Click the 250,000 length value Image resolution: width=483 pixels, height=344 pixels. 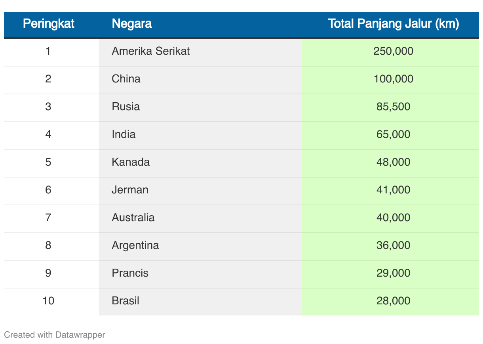click(x=393, y=51)
